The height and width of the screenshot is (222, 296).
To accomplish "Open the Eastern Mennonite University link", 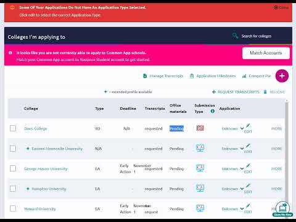I will click(x=57, y=149).
